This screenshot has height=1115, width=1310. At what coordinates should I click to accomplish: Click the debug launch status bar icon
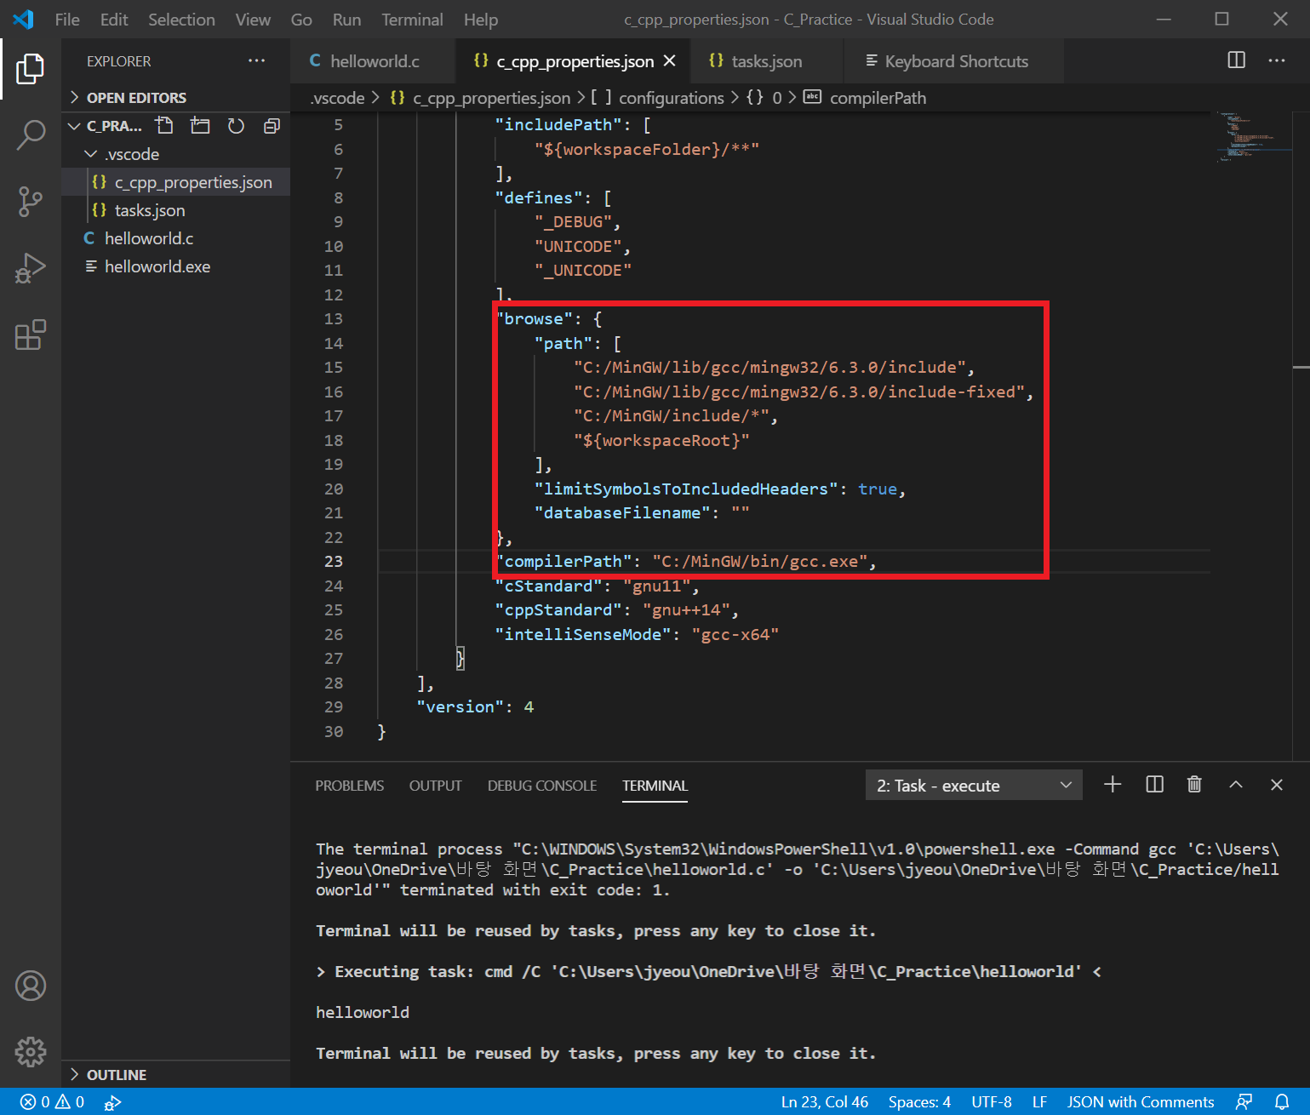click(x=112, y=1102)
